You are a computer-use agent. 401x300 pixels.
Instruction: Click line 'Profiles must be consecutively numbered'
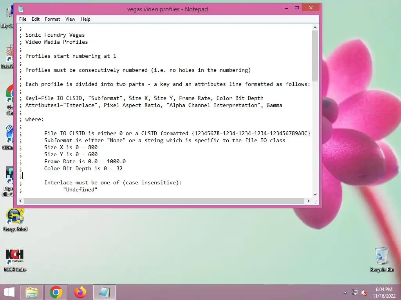pos(138,70)
